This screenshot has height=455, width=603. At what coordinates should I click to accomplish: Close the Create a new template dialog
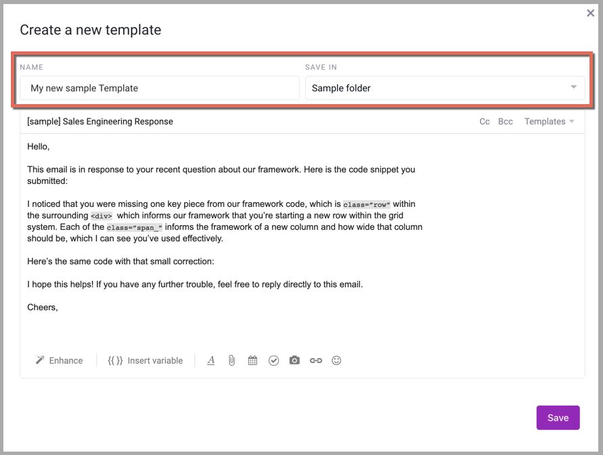coord(590,13)
